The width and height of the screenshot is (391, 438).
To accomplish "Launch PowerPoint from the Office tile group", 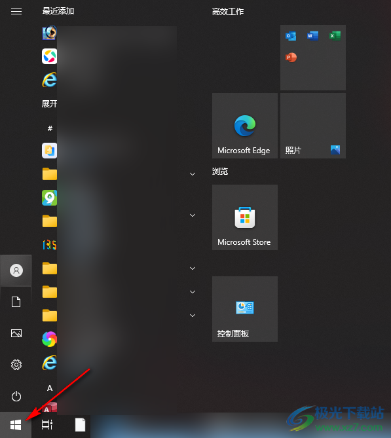I will coord(291,58).
